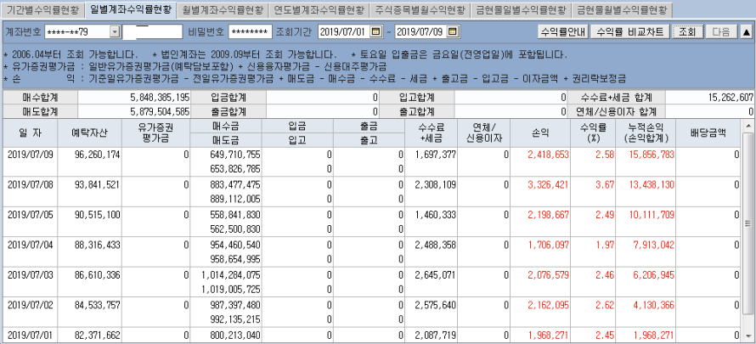Click the start date field 2019/07/01
Image resolution: width=756 pixels, height=344 pixels.
coord(344,31)
